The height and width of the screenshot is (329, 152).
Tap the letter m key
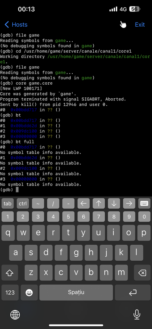(x=121, y=273)
